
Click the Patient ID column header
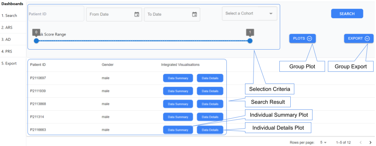pos(38,65)
